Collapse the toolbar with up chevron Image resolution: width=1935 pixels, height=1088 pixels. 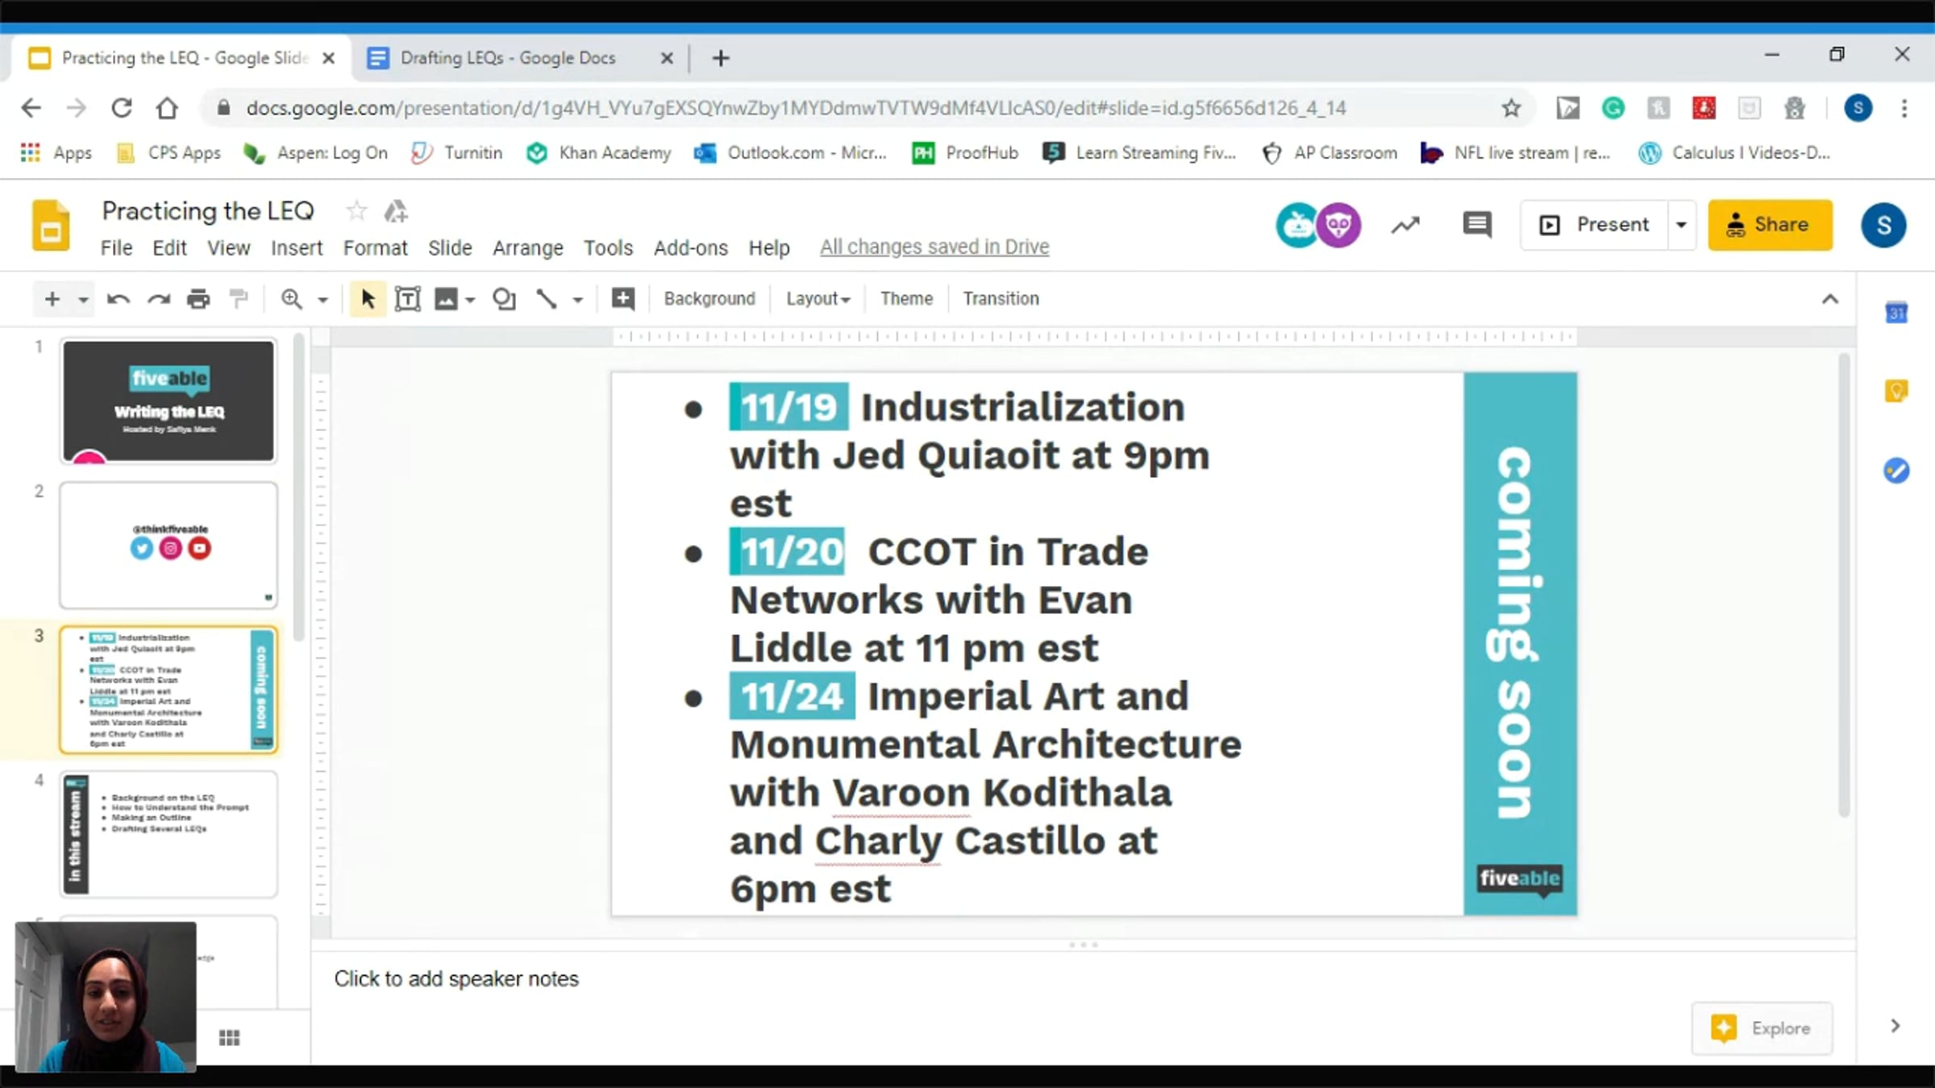[1830, 299]
